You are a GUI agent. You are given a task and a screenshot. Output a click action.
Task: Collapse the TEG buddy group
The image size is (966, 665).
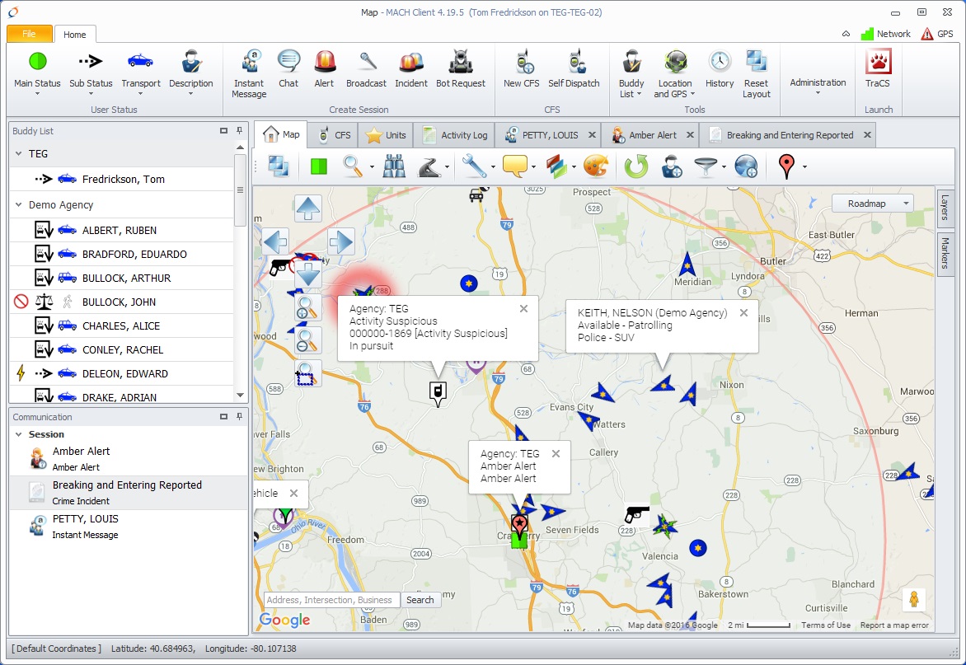point(18,153)
